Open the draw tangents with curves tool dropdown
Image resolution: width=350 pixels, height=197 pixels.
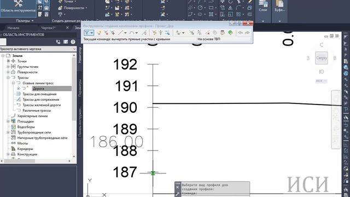click(x=91, y=33)
